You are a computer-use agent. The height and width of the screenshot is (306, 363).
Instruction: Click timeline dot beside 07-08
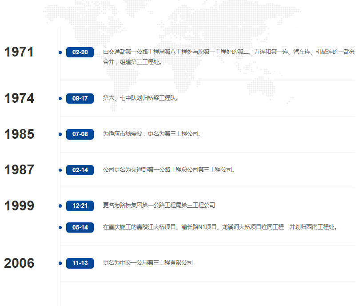(60, 134)
